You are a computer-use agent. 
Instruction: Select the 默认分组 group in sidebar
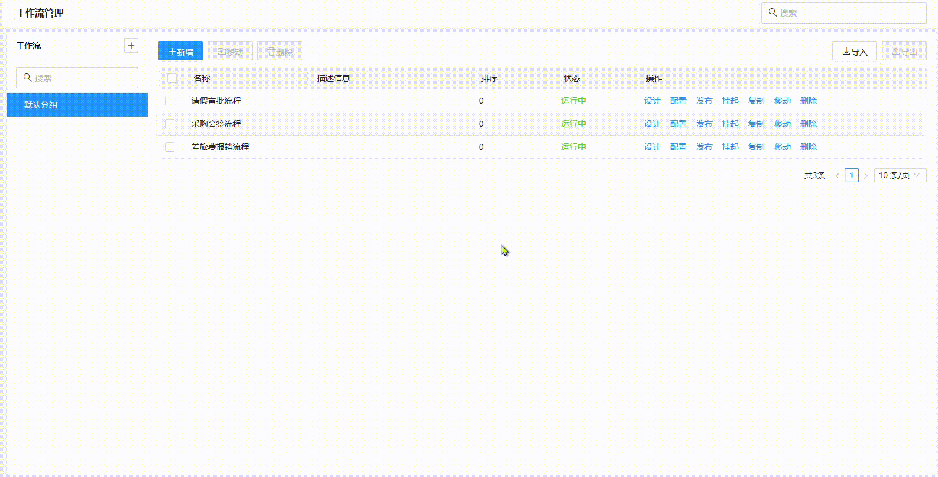click(77, 105)
